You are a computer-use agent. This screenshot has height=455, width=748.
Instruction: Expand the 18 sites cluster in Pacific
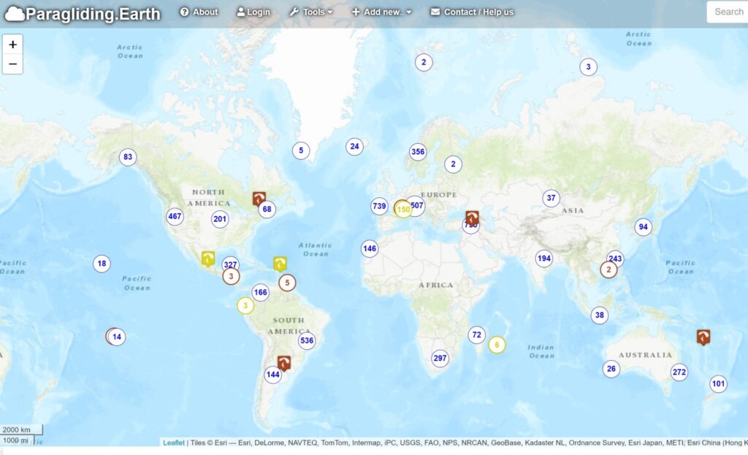point(102,263)
